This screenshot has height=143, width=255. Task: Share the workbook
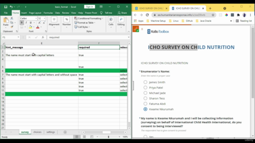click(x=122, y=13)
